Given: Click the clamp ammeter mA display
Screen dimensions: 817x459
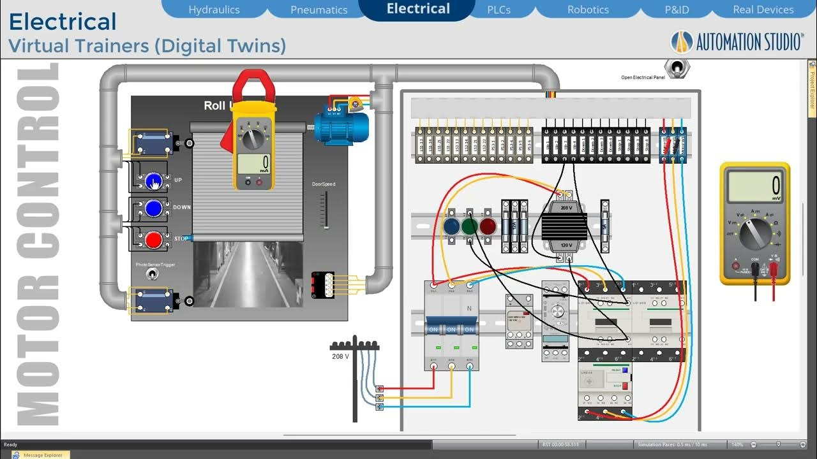Looking at the screenshot, I should coord(253,164).
